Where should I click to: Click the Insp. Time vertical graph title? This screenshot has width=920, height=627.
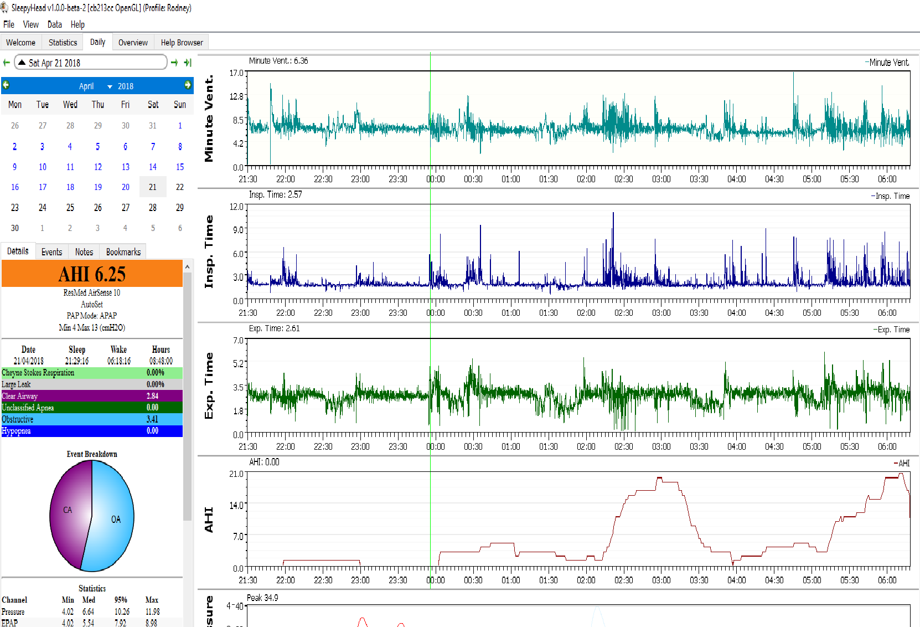click(209, 251)
